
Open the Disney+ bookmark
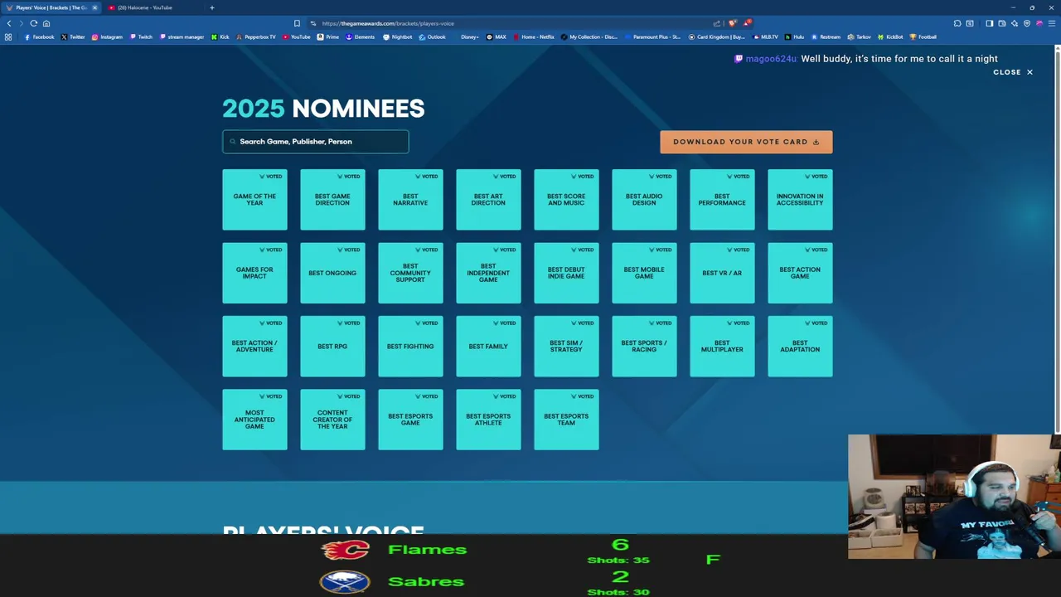(466, 36)
